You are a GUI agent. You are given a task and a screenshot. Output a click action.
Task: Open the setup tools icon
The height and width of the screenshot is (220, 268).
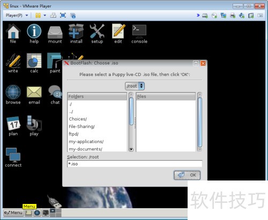point(97,34)
